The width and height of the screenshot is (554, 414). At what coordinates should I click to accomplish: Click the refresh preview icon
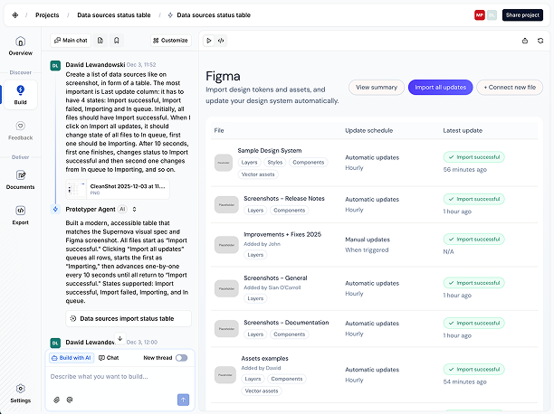(x=540, y=41)
